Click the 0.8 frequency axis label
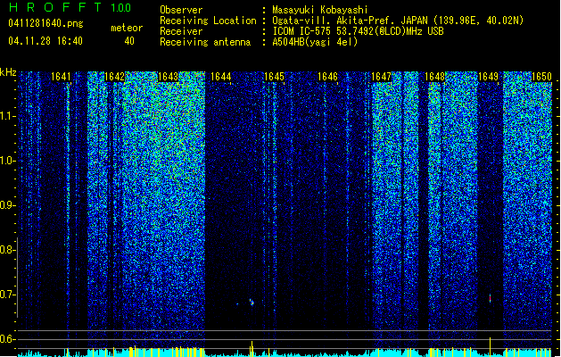The width and height of the screenshot is (561, 357). [x=7, y=250]
